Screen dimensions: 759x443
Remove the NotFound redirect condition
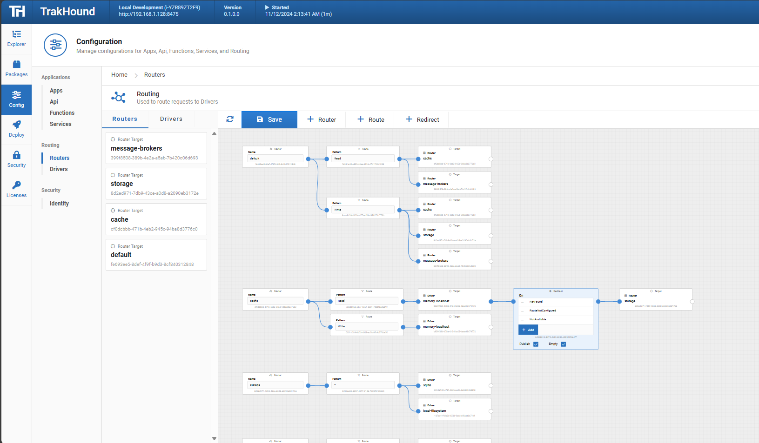523,302
